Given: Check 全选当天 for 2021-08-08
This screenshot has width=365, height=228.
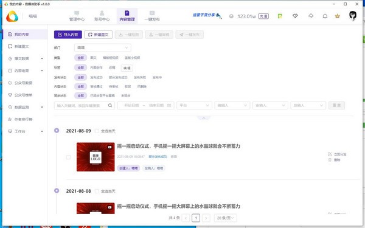Looking at the screenshot, I should click(x=97, y=191).
